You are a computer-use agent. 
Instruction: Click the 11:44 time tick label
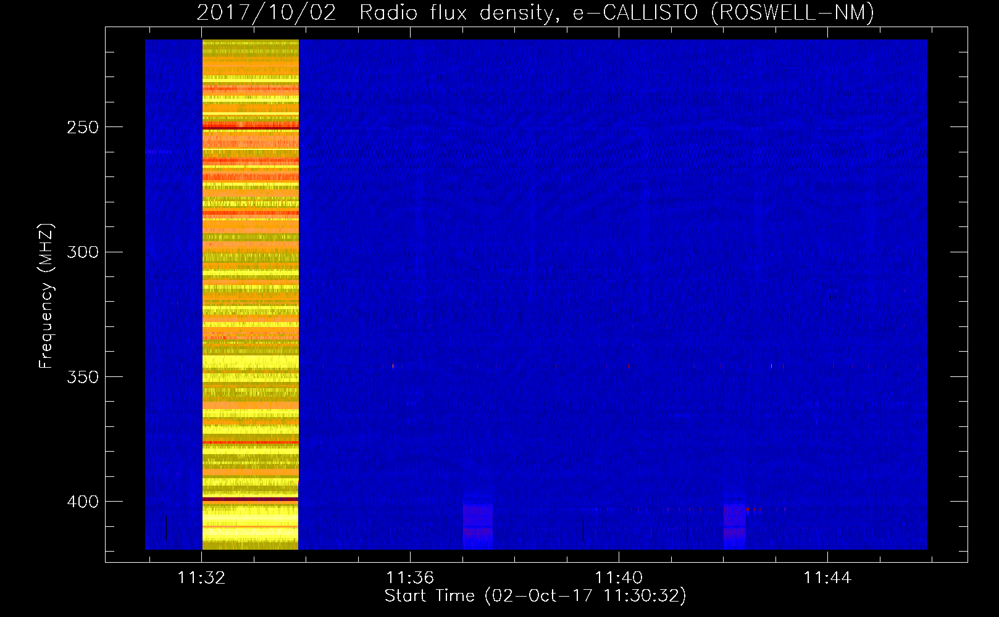click(x=827, y=578)
